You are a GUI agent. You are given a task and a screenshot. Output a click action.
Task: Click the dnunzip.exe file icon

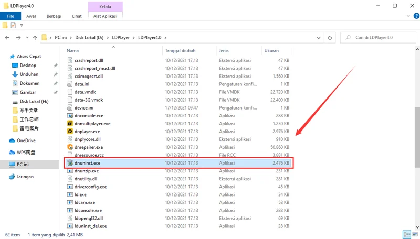click(x=70, y=171)
